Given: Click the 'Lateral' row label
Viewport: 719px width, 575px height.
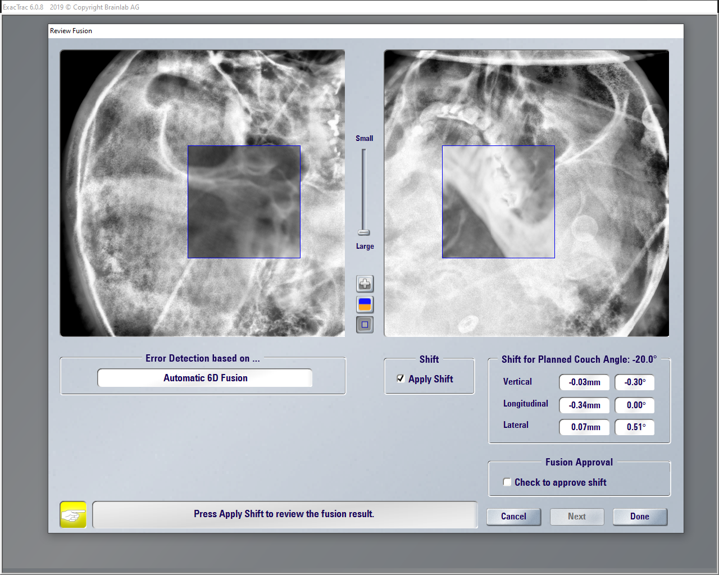Looking at the screenshot, I should (516, 425).
